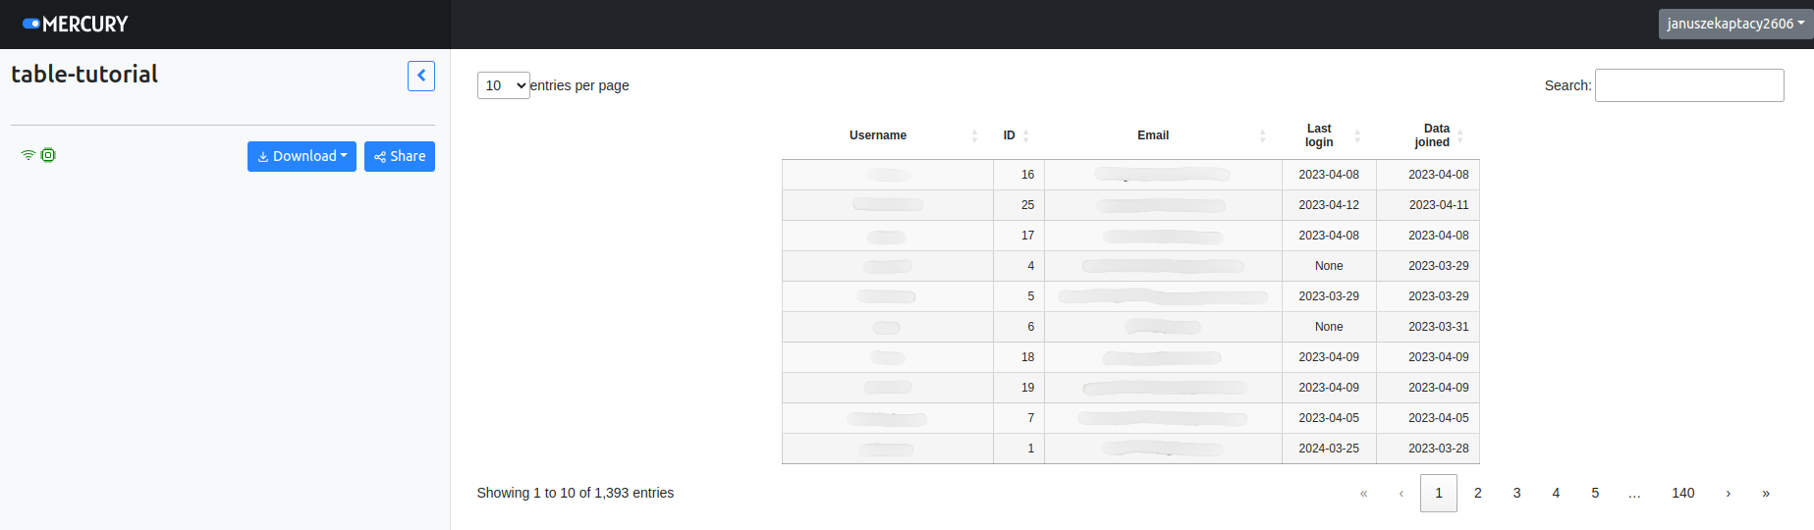This screenshot has width=1814, height=530.
Task: Collapse the sidebar with the chevron button
Action: [420, 76]
